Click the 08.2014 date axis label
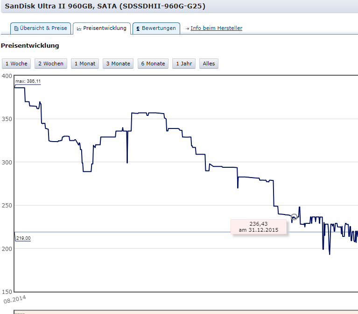The height and width of the screenshot is (314, 358). tap(14, 299)
